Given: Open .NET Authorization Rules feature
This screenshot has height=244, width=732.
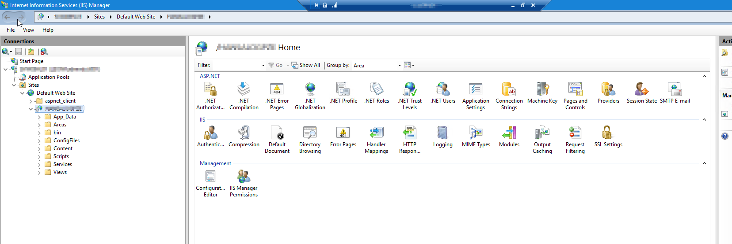Looking at the screenshot, I should [x=210, y=96].
